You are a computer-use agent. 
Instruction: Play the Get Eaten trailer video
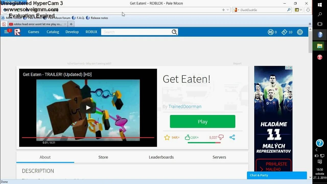click(x=88, y=108)
